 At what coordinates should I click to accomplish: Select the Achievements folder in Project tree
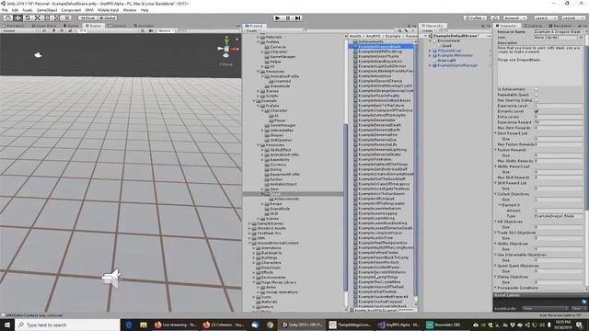pyautogui.click(x=286, y=199)
